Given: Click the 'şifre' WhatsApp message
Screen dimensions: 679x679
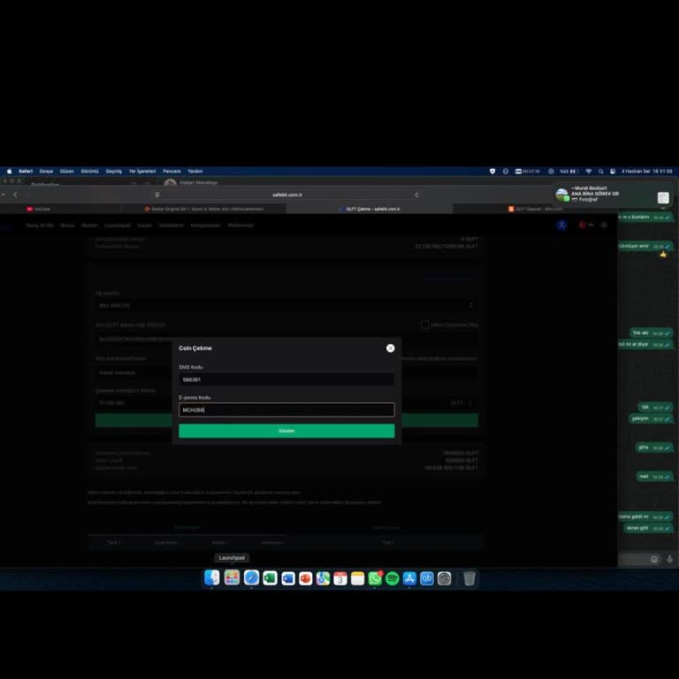Looking at the screenshot, I should point(654,447).
